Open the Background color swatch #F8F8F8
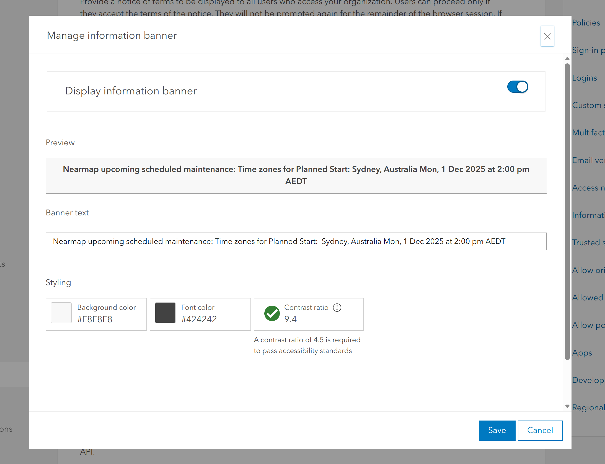This screenshot has height=464, width=605. click(61, 313)
